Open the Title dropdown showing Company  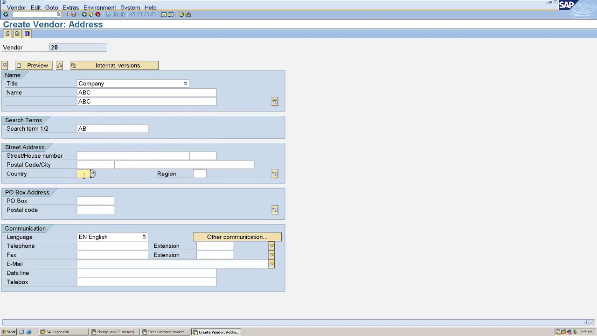(185, 84)
